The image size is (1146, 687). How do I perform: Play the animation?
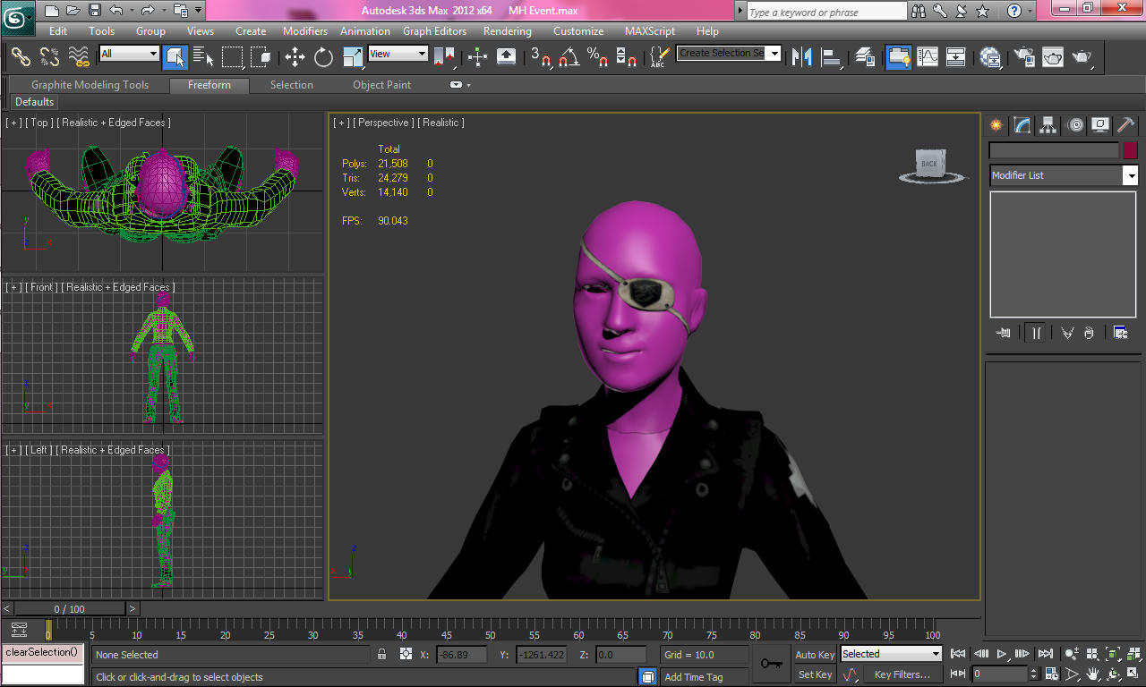click(1003, 654)
